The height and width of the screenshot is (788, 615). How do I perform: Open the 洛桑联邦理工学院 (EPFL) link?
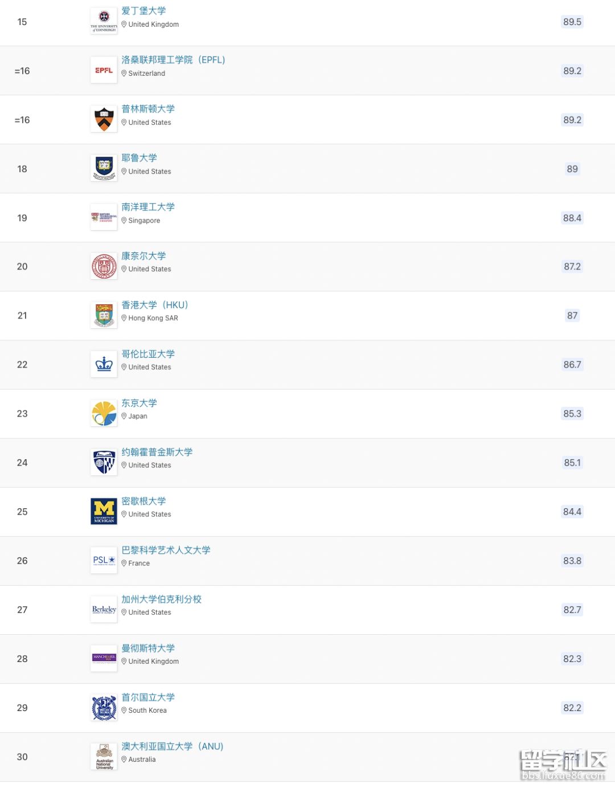(x=173, y=60)
